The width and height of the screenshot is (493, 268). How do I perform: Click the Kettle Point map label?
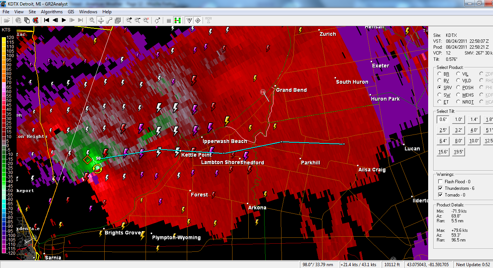click(x=196, y=155)
